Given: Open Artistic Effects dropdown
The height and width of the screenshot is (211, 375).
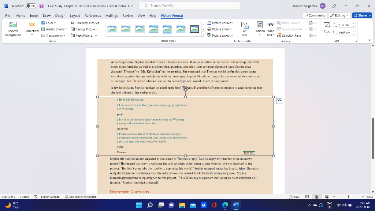Looking at the screenshot, I should coord(54,29).
